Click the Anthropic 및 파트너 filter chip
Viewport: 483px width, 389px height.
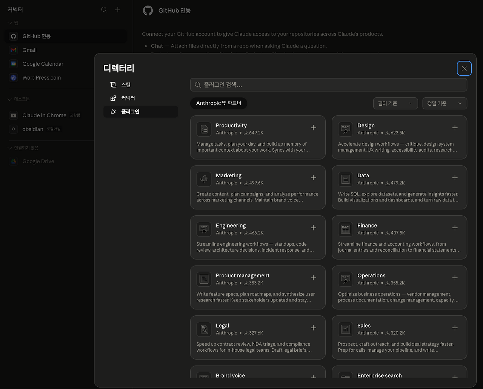pyautogui.click(x=218, y=103)
